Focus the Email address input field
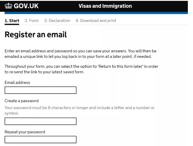 tap(41, 90)
